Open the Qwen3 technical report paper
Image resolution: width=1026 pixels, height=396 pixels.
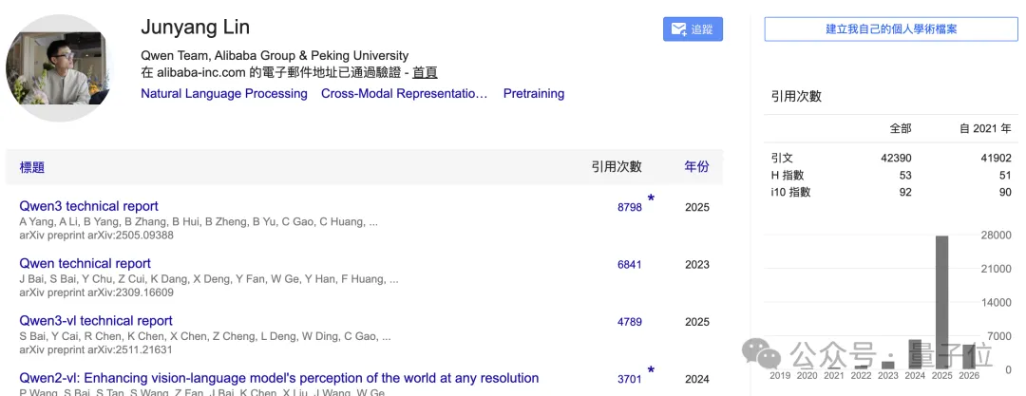click(88, 206)
